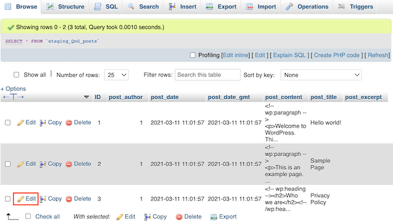Viewport: 393px width, 222px height.
Task: Switch to the Structure tab
Action: click(x=65, y=7)
